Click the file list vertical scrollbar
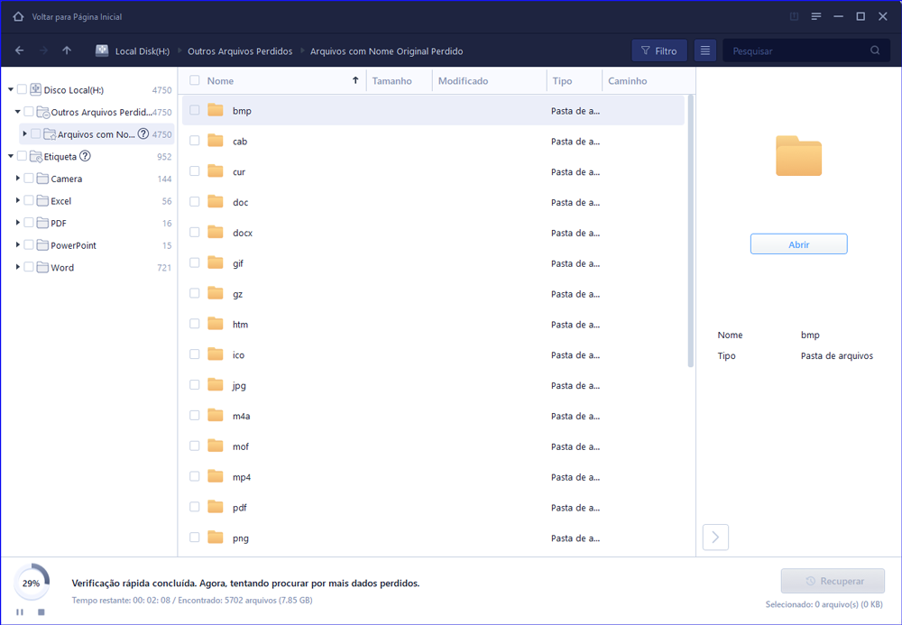 (690, 231)
